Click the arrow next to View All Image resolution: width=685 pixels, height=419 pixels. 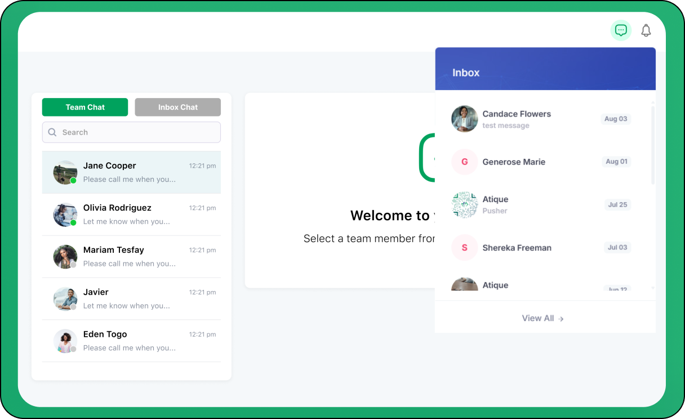[561, 319]
